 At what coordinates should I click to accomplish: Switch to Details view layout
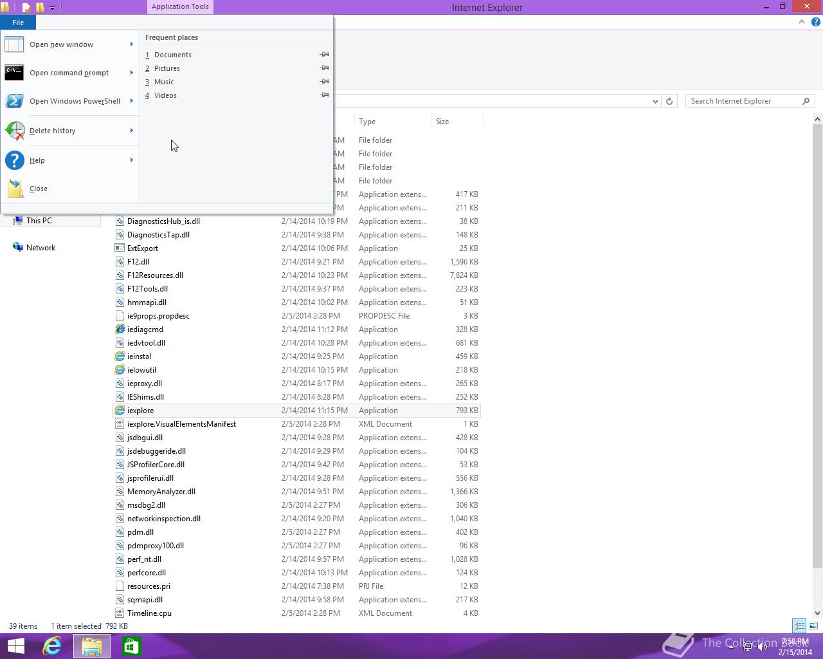pyautogui.click(x=799, y=626)
